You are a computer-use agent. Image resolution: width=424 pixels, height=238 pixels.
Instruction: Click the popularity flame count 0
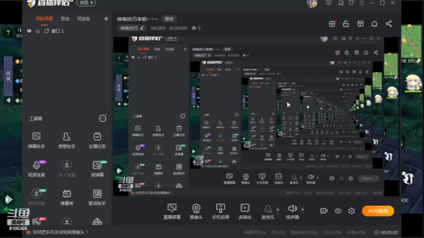(x=196, y=28)
